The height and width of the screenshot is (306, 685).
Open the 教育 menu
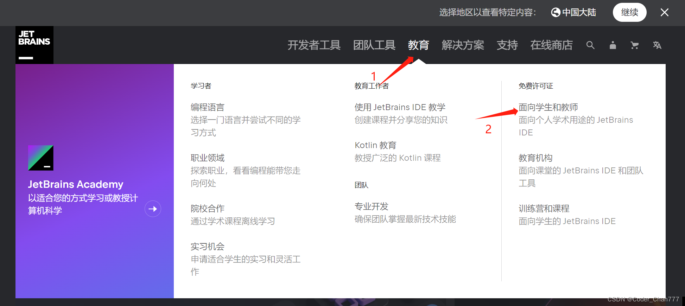pyautogui.click(x=418, y=45)
